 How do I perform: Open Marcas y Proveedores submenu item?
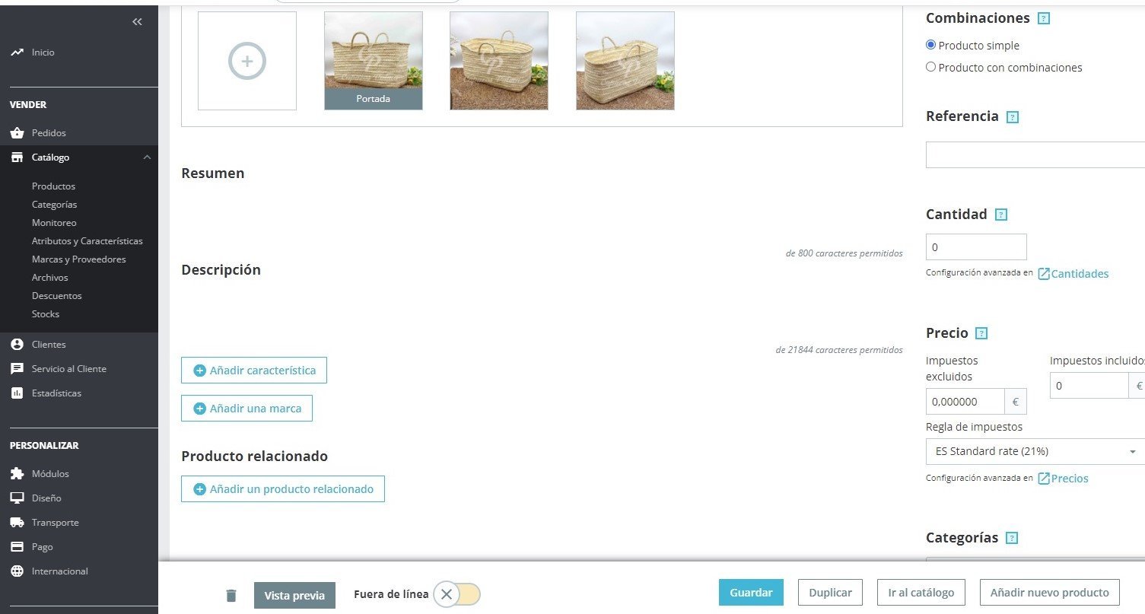[79, 259]
